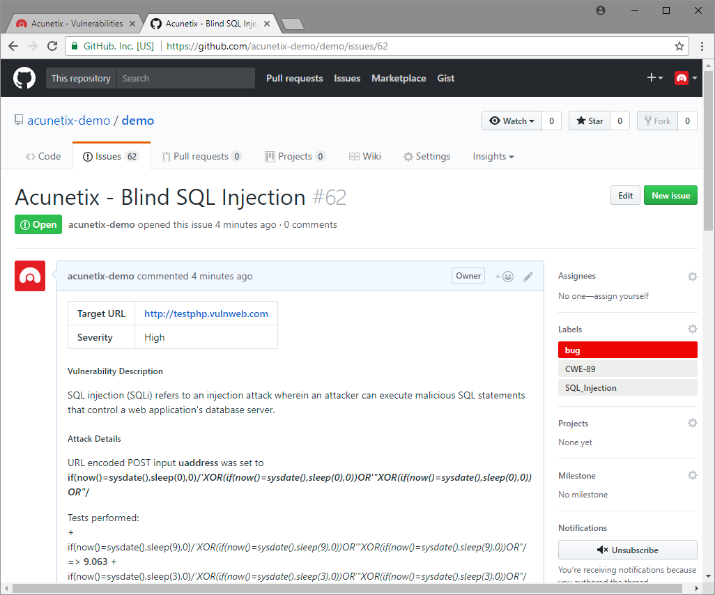Click the Milestone gear icon
This screenshot has width=715, height=595.
pos(692,475)
